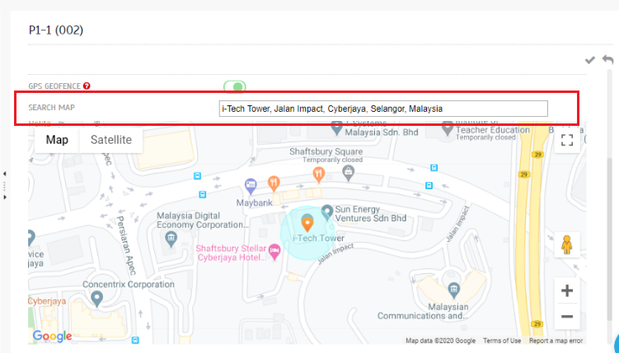619x353 pixels.
Task: Click the orange i-Tech Tower marker
Action: tap(307, 223)
